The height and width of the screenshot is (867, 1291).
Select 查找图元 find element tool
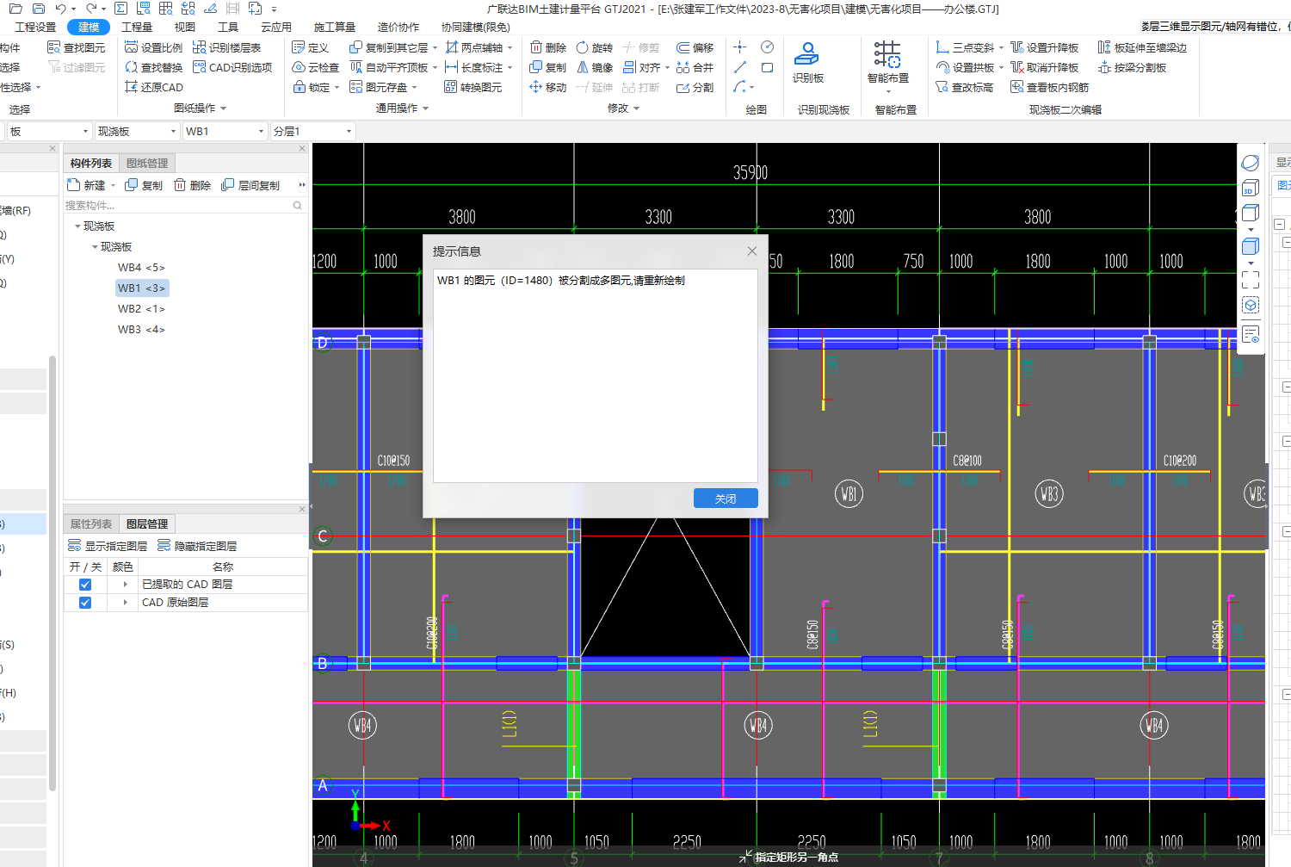coord(77,47)
